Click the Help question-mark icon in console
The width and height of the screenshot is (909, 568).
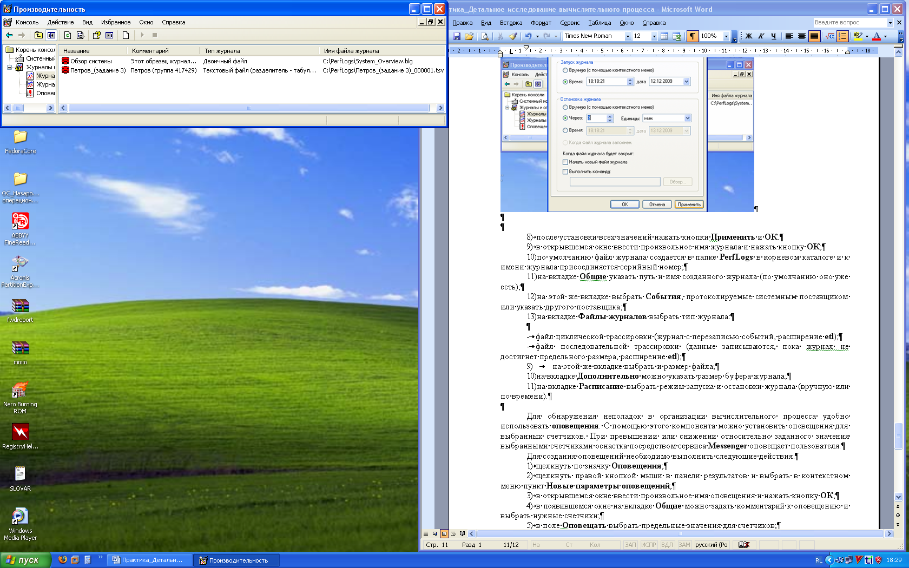click(x=96, y=35)
